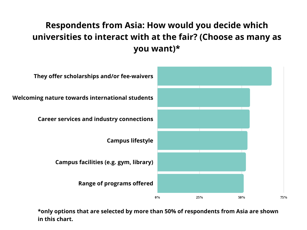
Task: Select the Welcoming nature towards international students bar
Action: click(204, 98)
